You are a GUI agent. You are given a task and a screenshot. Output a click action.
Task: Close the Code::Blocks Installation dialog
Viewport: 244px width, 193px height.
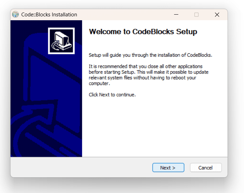(x=217, y=15)
